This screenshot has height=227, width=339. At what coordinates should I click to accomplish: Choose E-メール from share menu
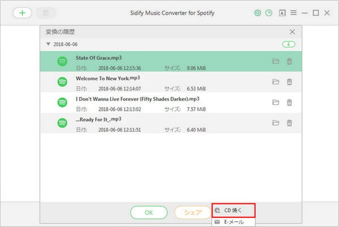click(234, 222)
